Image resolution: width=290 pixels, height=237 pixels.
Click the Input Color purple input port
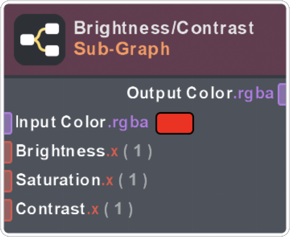(x=8, y=123)
